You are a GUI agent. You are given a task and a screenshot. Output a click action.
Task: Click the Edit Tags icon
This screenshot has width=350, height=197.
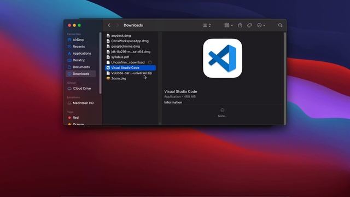[249, 25]
